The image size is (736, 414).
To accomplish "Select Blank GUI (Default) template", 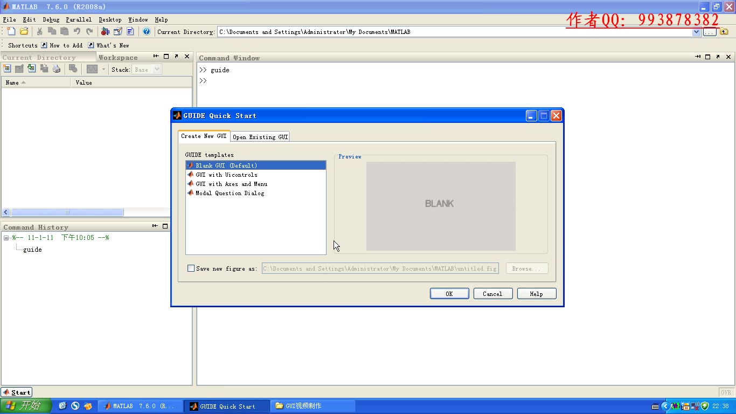I will [256, 165].
